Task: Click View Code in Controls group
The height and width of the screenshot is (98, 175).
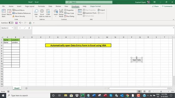Action: tap(69, 13)
